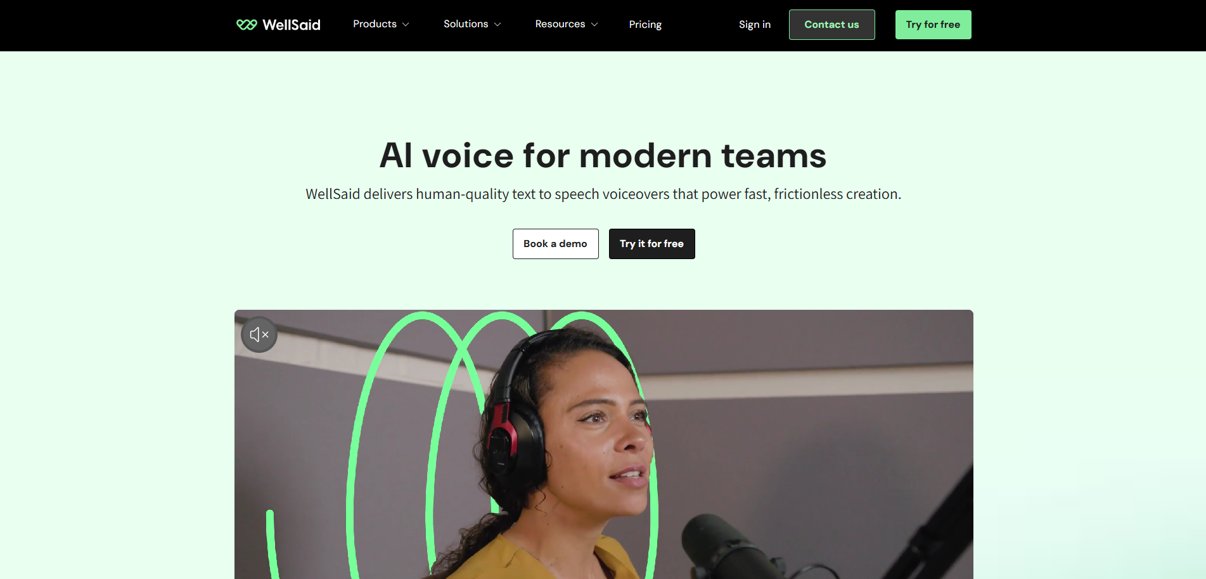Unmute the video with the speaker icon
This screenshot has width=1206, height=579.
pyautogui.click(x=259, y=334)
